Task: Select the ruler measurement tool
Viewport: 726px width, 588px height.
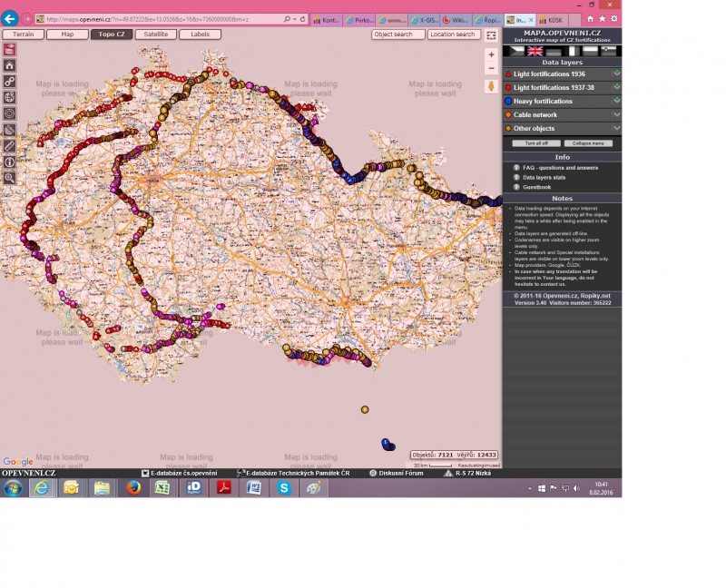Action: pos(9,146)
